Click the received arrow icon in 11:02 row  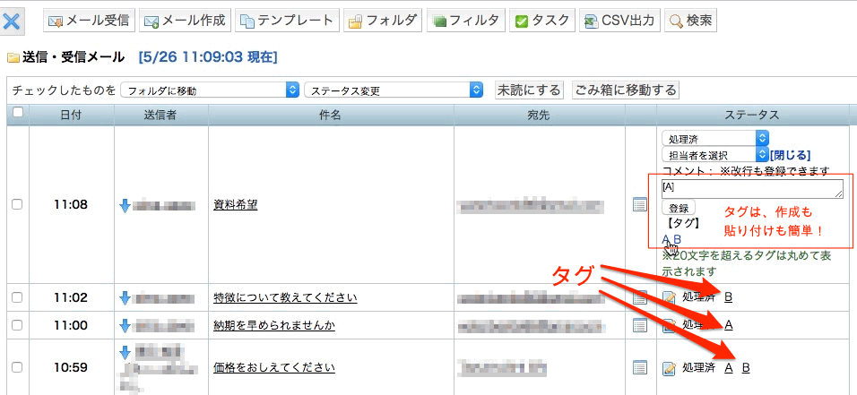125,297
